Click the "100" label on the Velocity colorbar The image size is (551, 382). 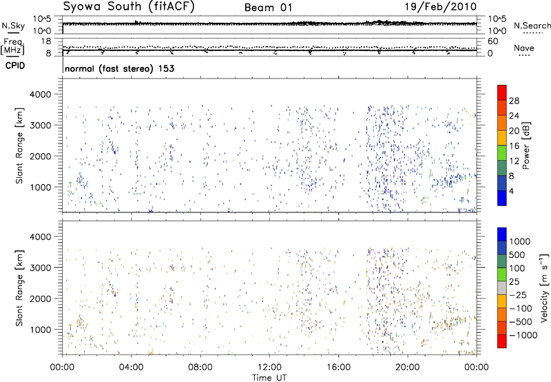[517, 268]
